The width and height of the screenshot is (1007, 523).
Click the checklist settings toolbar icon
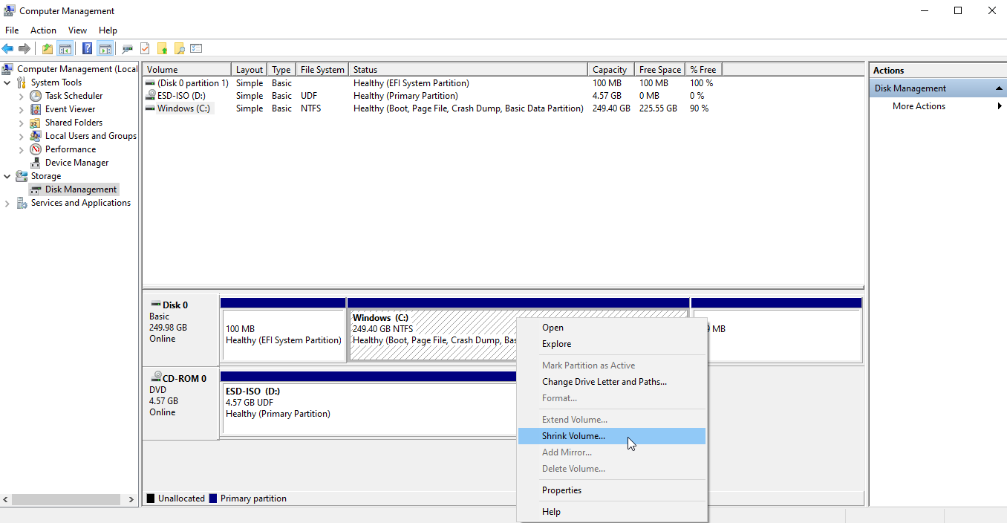pos(196,49)
